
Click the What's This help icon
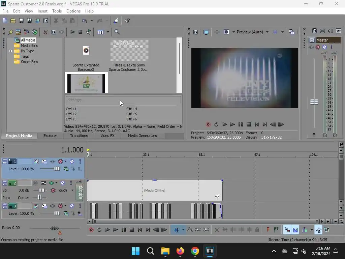click(127, 21)
